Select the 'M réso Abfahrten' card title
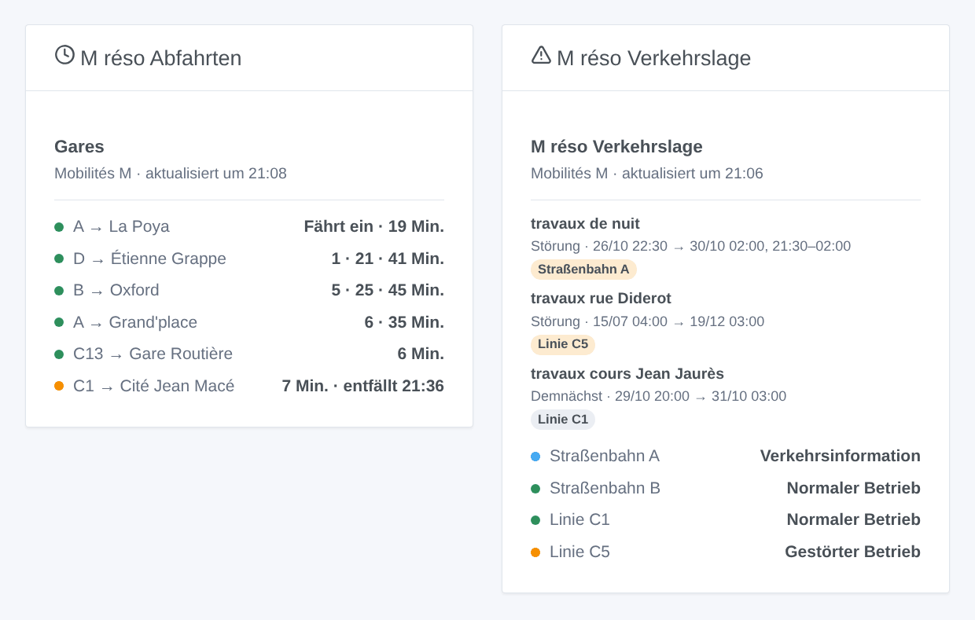The width and height of the screenshot is (975, 620). coord(160,58)
